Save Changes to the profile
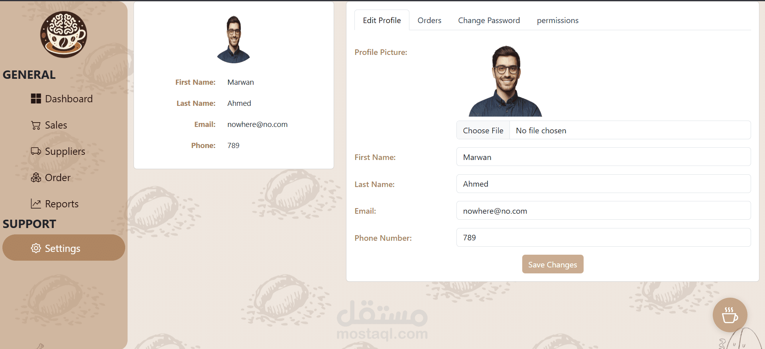765x349 pixels. 553,264
